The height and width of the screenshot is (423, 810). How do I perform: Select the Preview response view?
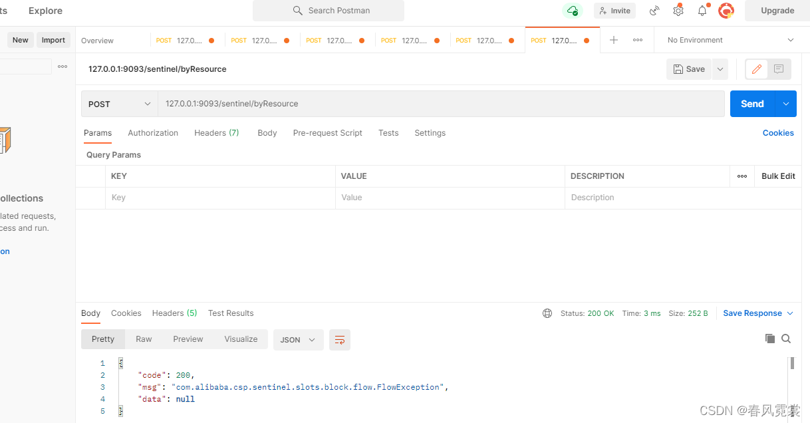(188, 339)
